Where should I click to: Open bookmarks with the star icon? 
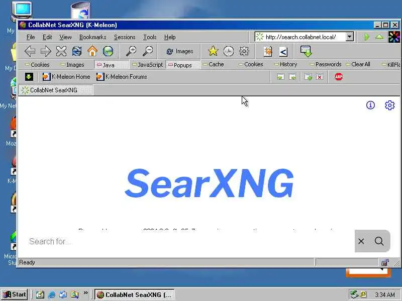coord(213,51)
